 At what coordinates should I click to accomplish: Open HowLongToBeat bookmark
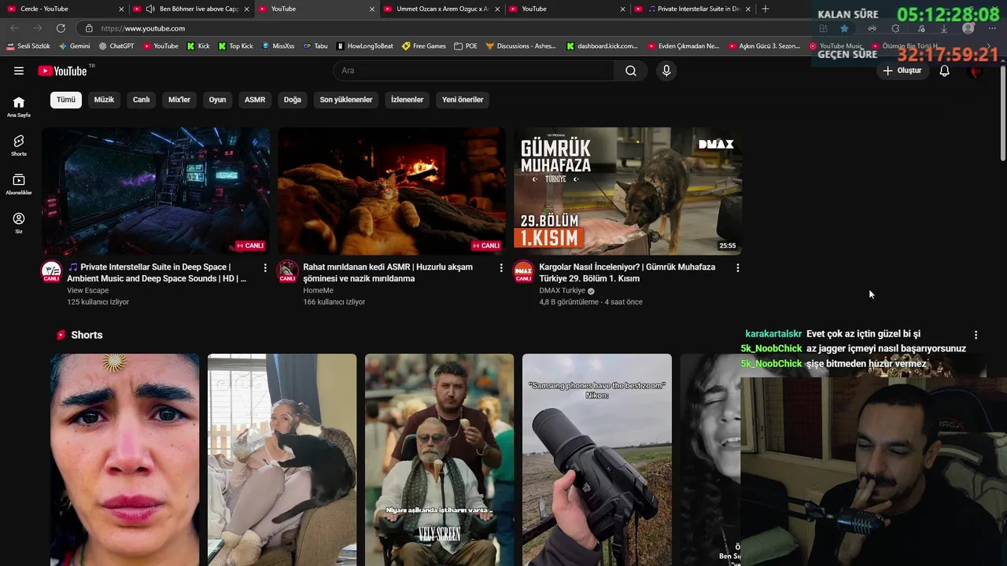pos(364,46)
